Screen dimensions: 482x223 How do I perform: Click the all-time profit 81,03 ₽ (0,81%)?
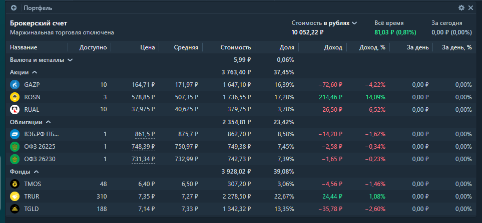[x=395, y=32]
